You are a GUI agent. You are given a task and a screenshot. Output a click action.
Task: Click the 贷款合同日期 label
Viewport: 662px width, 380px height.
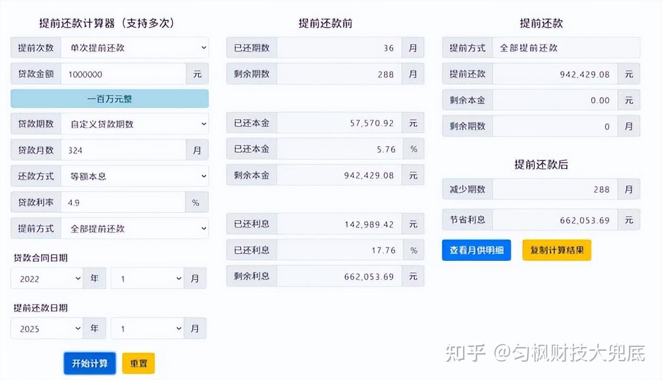pos(41,258)
